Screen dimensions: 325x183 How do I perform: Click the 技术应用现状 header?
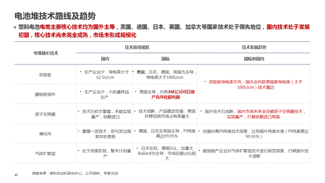(137, 47)
